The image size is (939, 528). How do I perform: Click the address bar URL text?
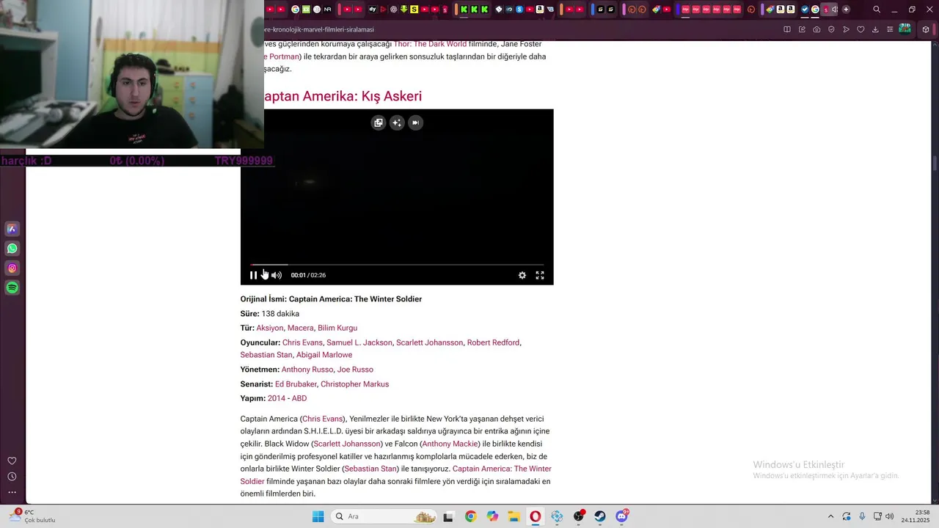319,29
